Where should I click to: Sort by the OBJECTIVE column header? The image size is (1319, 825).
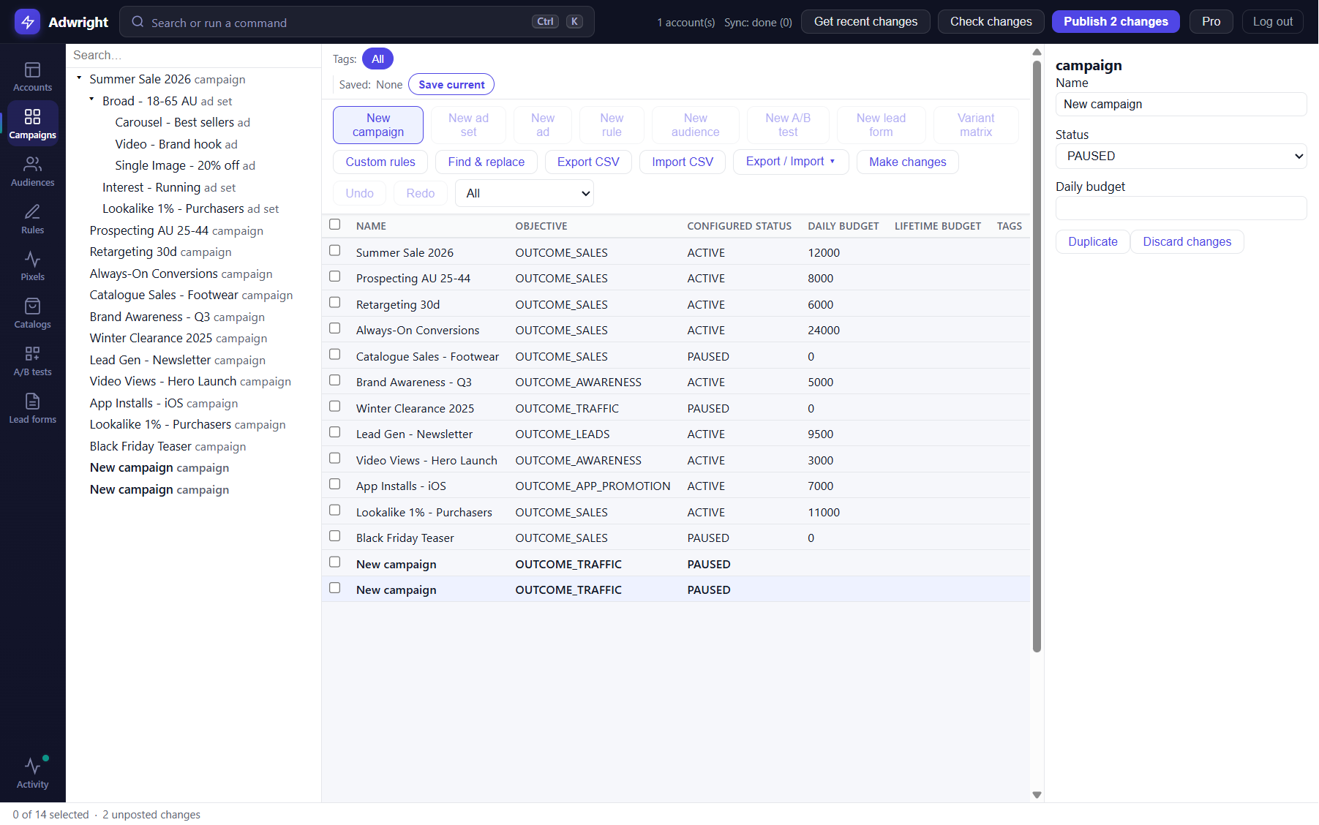pyautogui.click(x=541, y=226)
